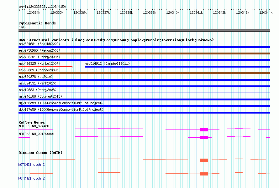
Task: Select the nsv514912 (Campbell2011) blue variant bar
Action: coord(177,67)
